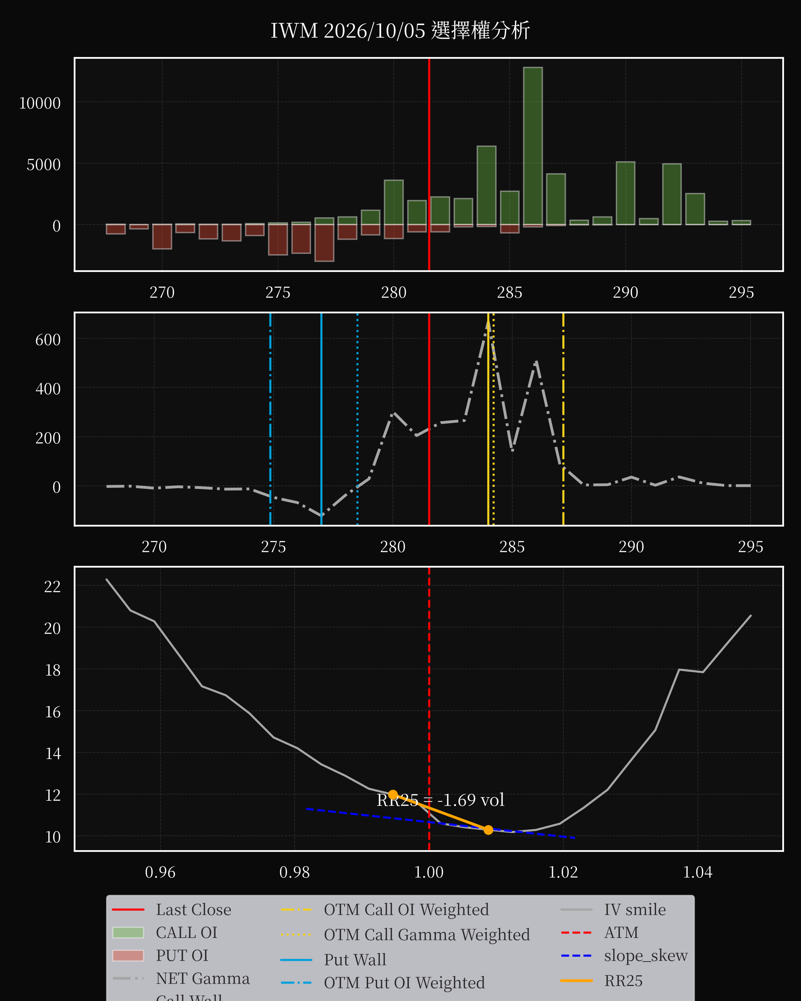Select the CALL OI legend label
This screenshot has width=801, height=1001.
pyautogui.click(x=186, y=932)
